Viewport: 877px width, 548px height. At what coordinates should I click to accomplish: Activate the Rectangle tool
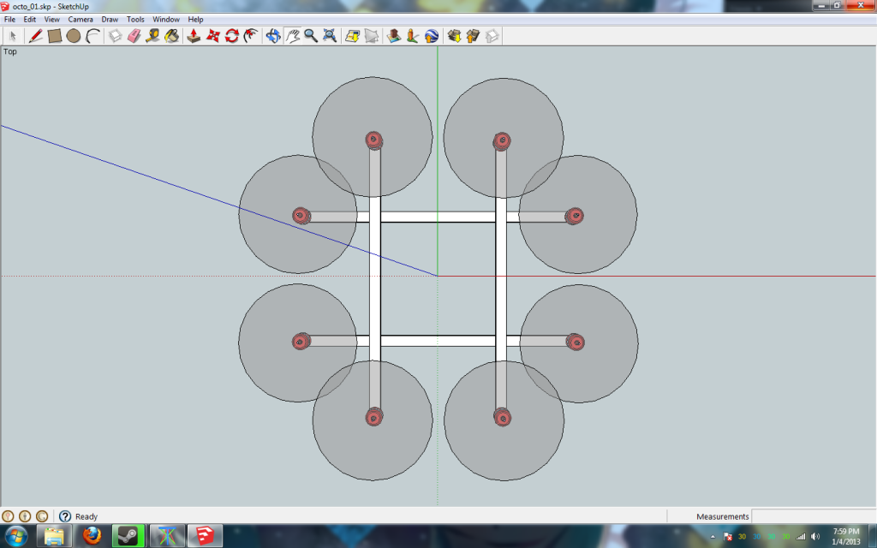coord(53,35)
